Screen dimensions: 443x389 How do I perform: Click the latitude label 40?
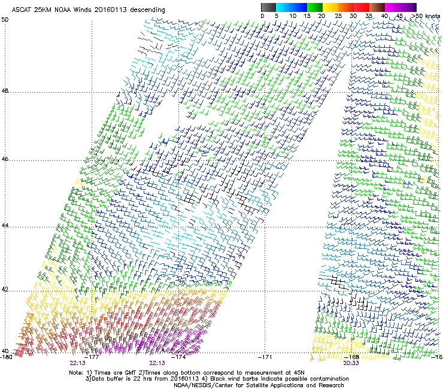pyautogui.click(x=5, y=351)
